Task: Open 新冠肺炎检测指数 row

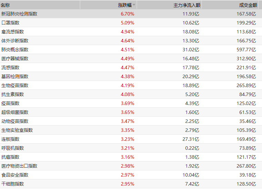Action: coord(19,14)
